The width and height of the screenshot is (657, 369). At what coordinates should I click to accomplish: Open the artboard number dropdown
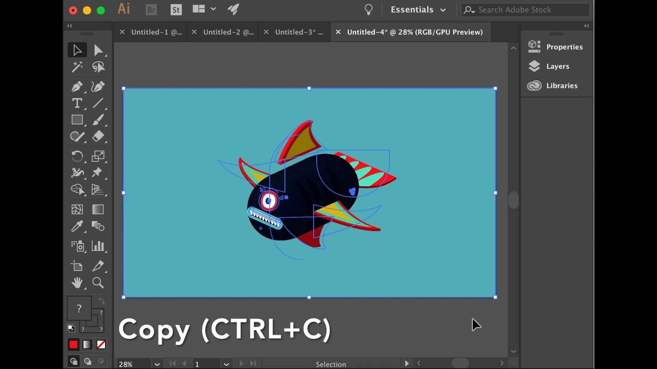click(226, 364)
